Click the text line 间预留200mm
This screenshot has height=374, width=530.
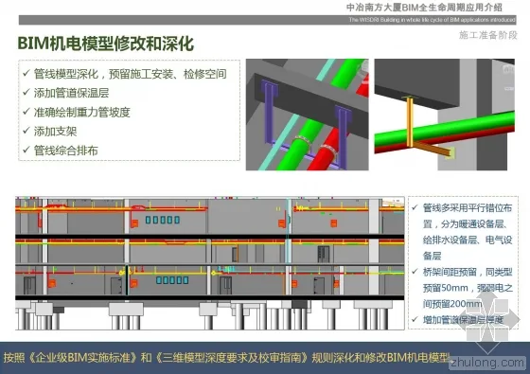[452, 304]
